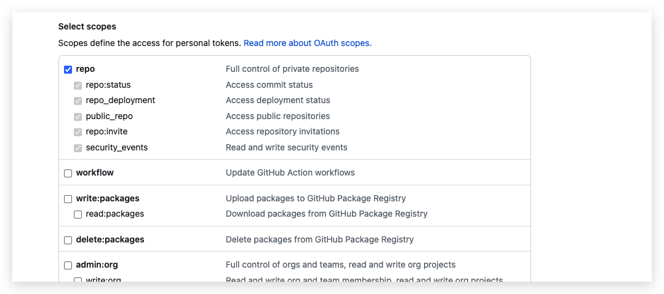
Task: Click the security_events checkbox
Action: [x=78, y=148]
